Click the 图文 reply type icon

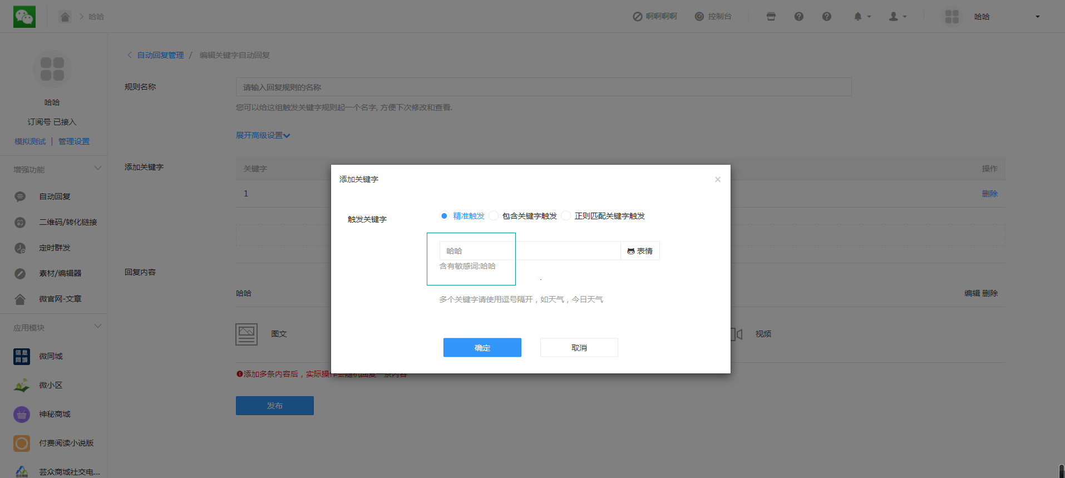pos(246,334)
